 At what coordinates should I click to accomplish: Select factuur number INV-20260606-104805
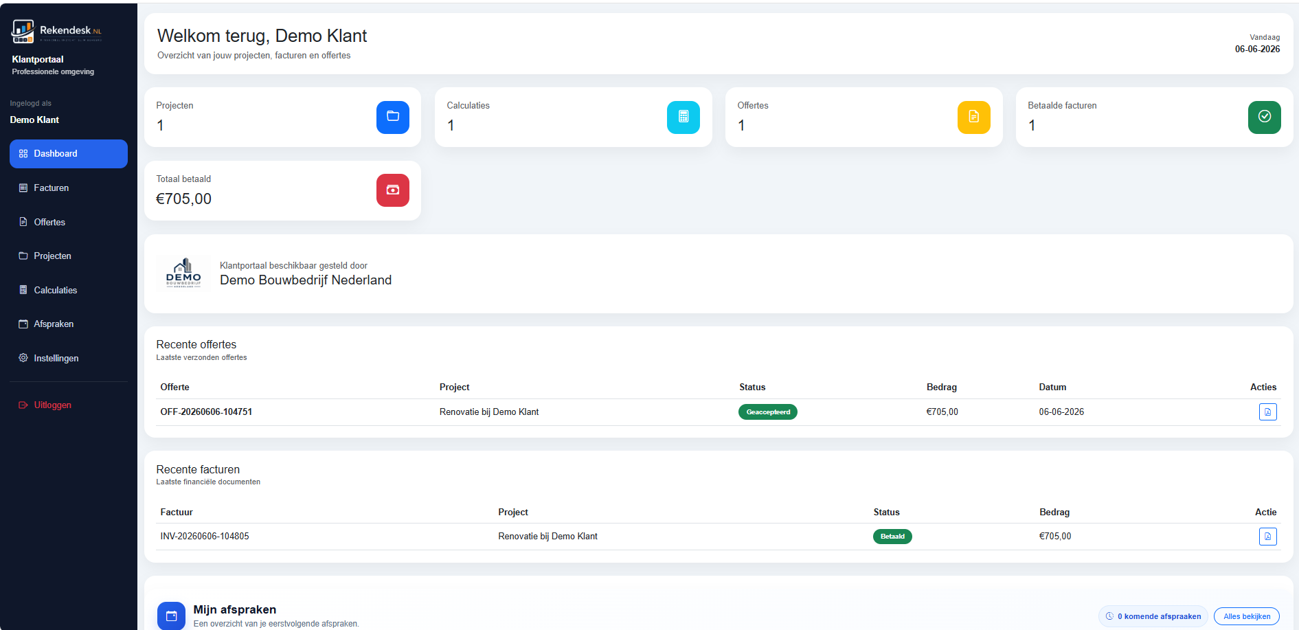205,537
